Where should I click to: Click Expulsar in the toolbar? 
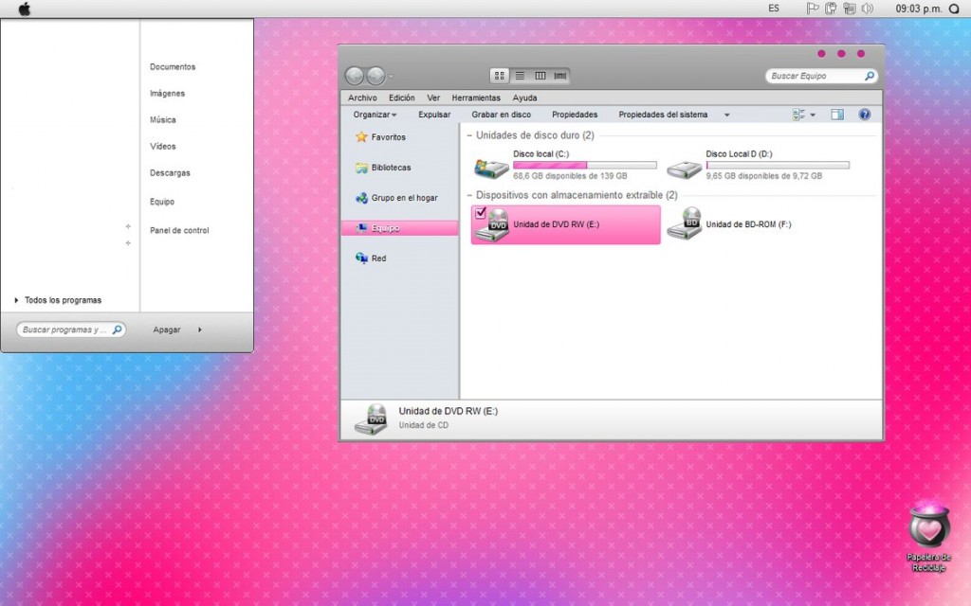coord(434,114)
